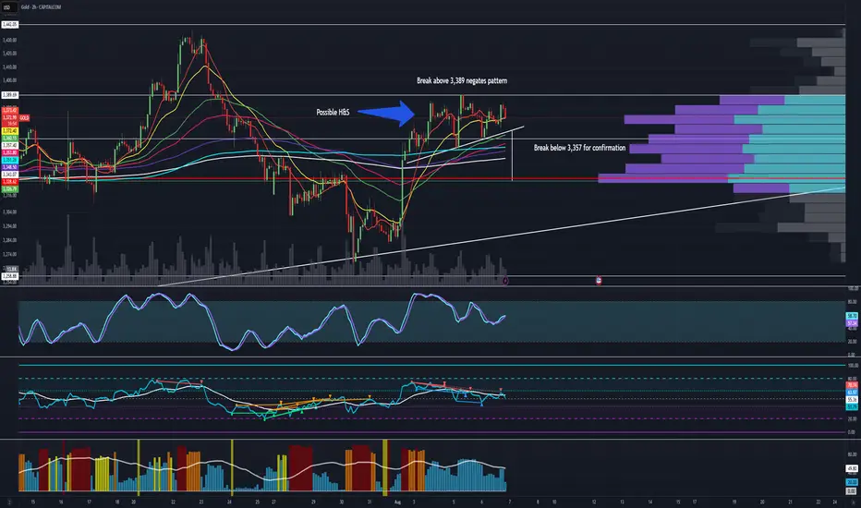Click the white 49.80 value label in bottom indicator
Screen dimensions: 861x508
click(x=852, y=468)
